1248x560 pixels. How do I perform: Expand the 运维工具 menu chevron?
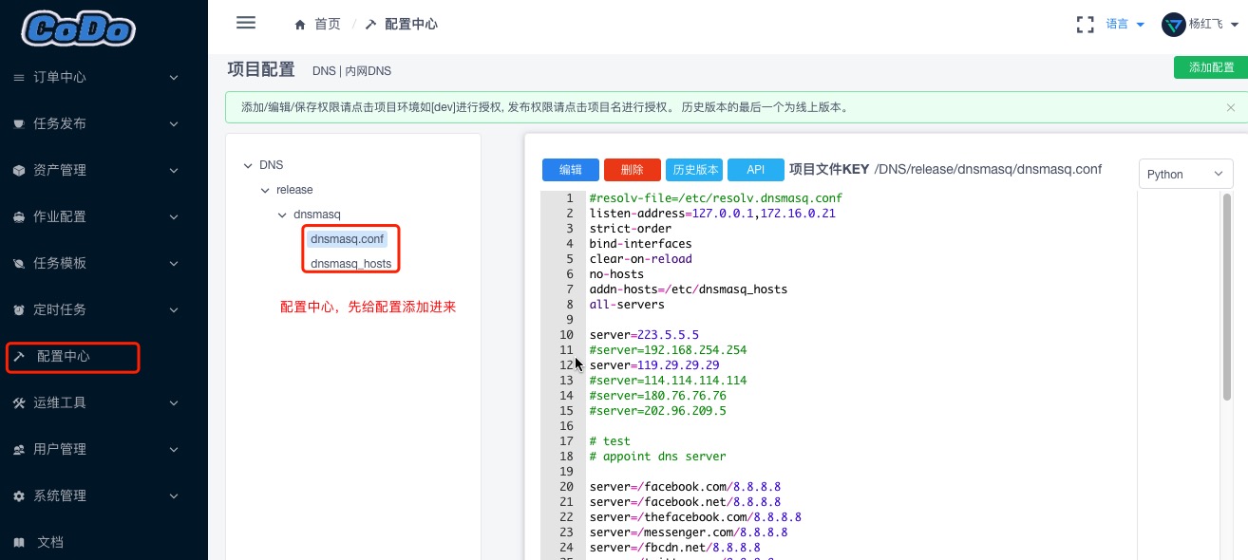pos(174,403)
